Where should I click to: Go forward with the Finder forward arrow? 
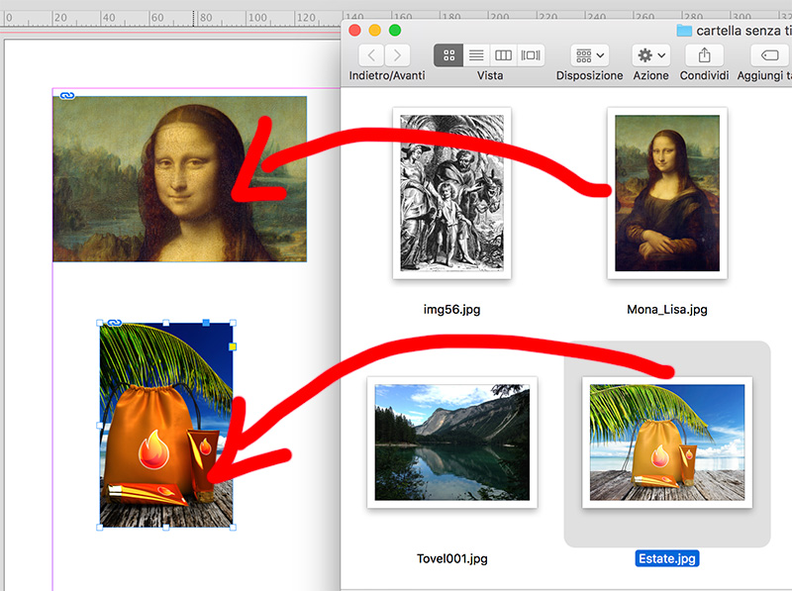(x=397, y=55)
